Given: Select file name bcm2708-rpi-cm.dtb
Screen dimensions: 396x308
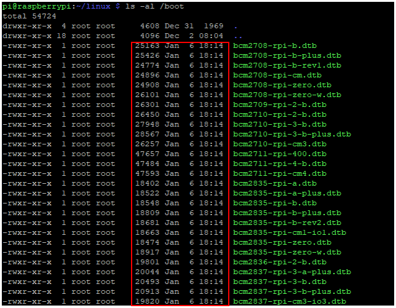Looking at the screenshot, I should point(277,75).
